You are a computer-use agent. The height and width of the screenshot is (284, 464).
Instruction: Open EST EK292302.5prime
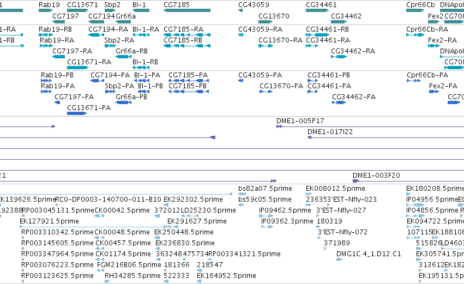[x=193, y=199]
